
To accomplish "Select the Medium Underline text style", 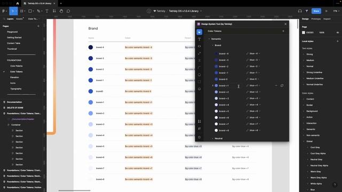I will pos(315,78).
